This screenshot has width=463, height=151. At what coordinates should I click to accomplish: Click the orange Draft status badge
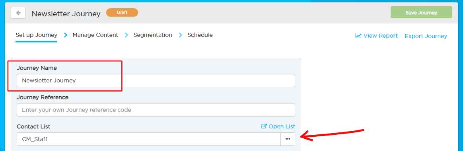(x=122, y=12)
